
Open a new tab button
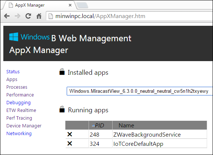tap(82, 5)
